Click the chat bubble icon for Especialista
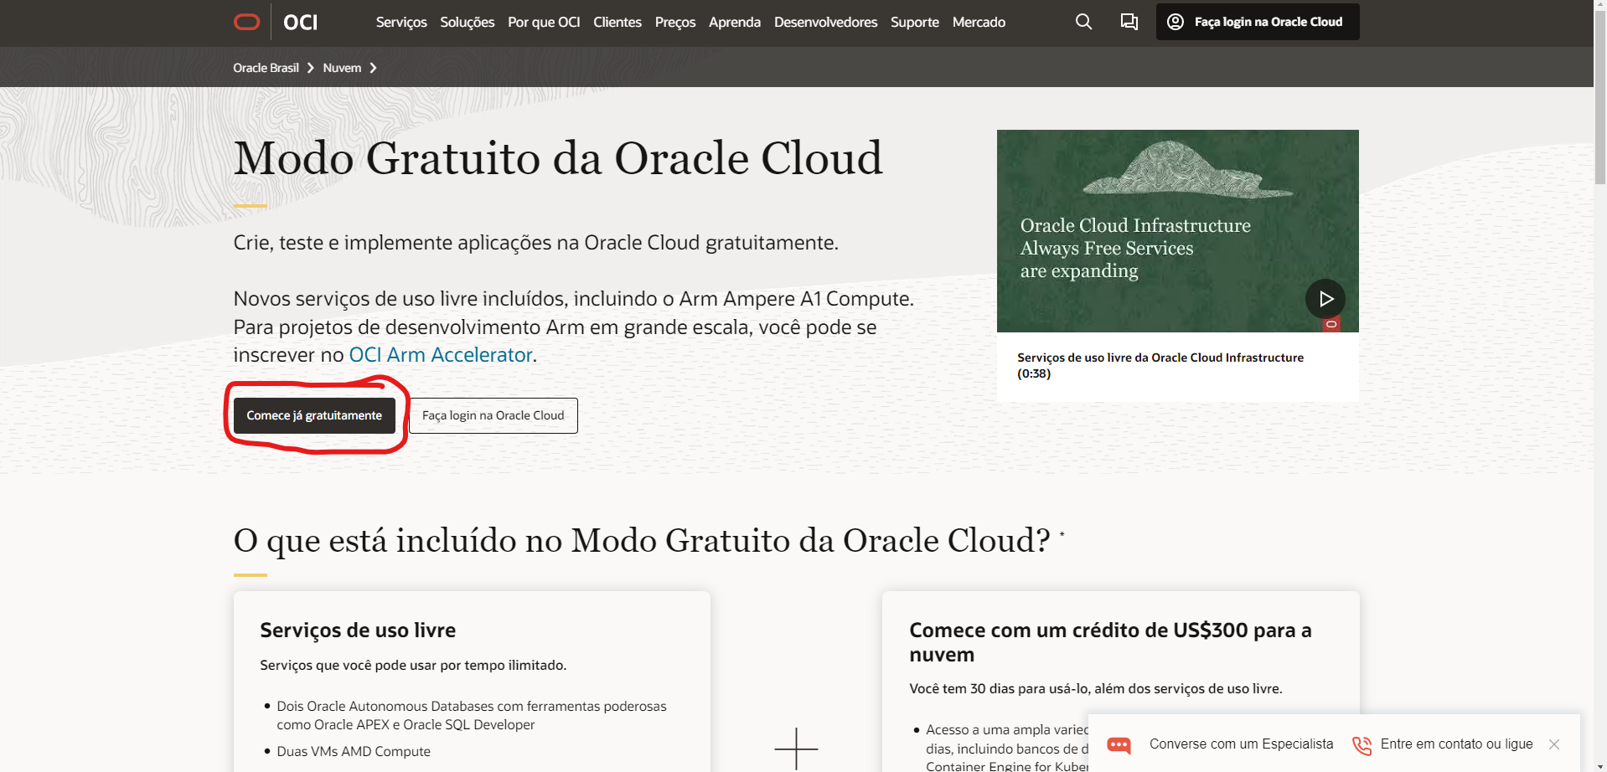 [x=1119, y=744]
